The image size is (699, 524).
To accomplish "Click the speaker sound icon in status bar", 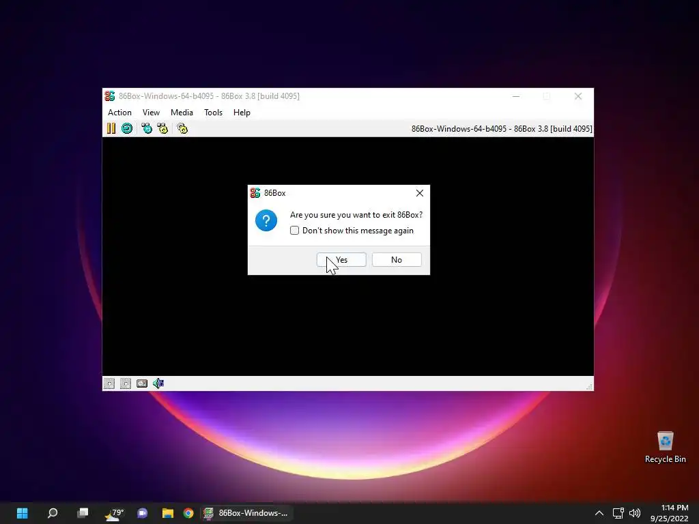I will tap(158, 383).
